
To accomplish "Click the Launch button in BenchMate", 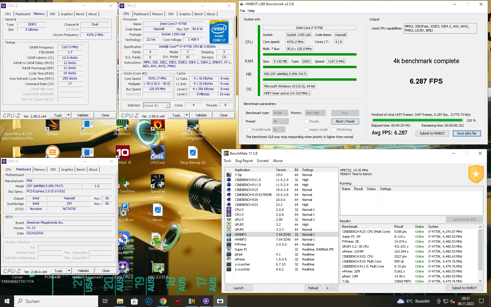I will pos(238,288).
